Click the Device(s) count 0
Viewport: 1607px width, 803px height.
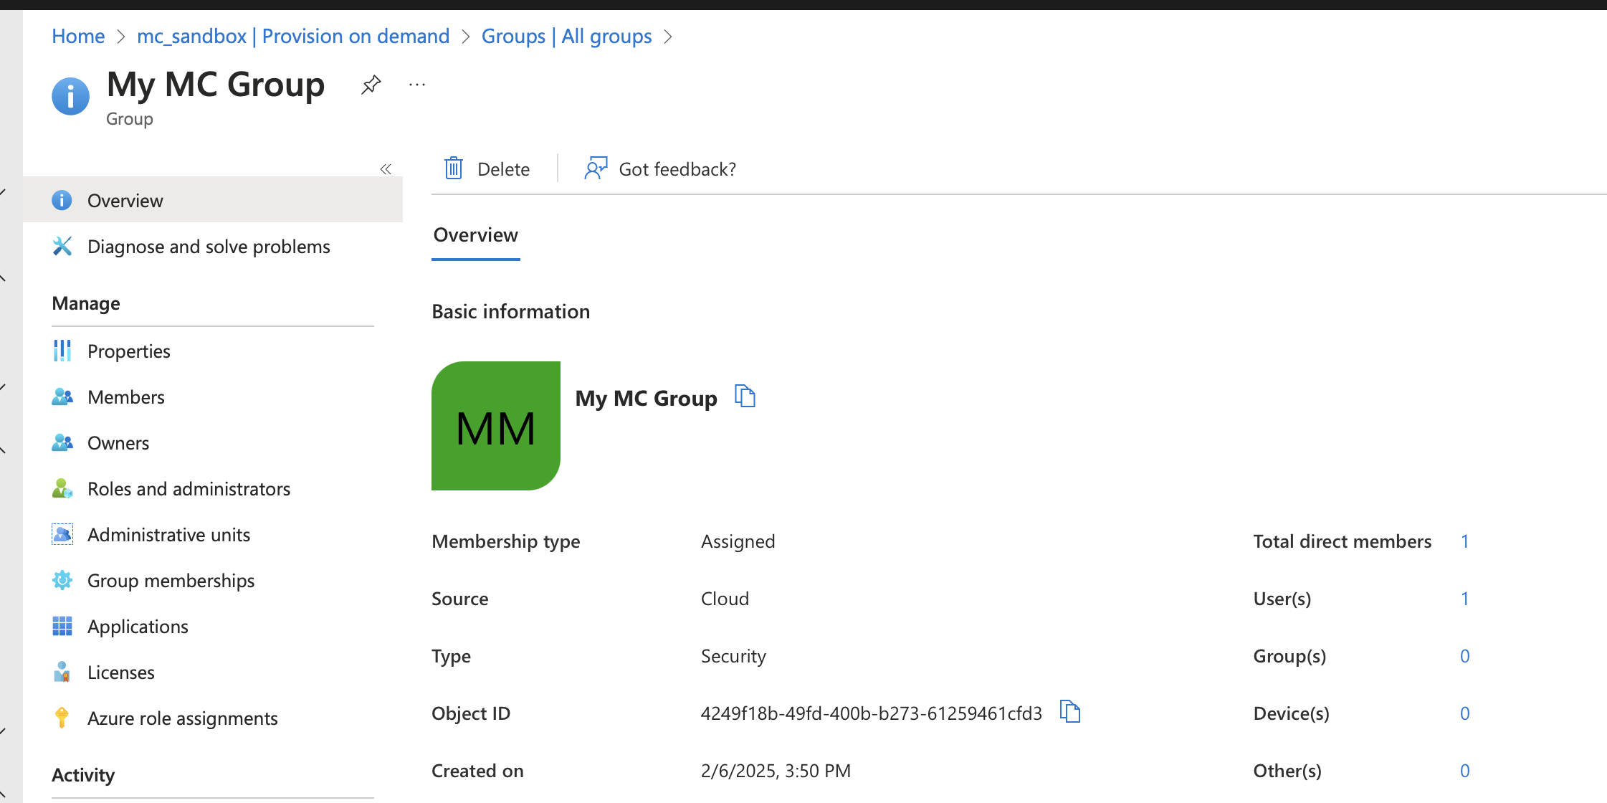pos(1465,713)
